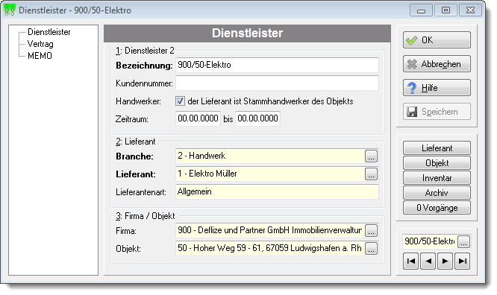Minimize the Dienstleister window
The image size is (497, 295).
pos(421,10)
